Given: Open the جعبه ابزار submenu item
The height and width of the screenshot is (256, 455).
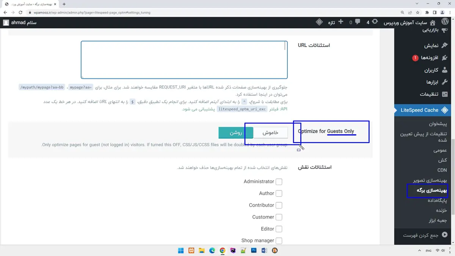Looking at the screenshot, I should (438, 220).
